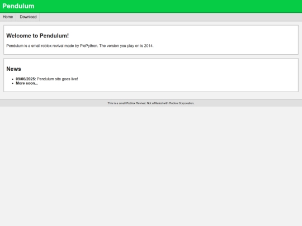Click the 09/06/2025 news date
302x226 pixels.
coord(26,79)
